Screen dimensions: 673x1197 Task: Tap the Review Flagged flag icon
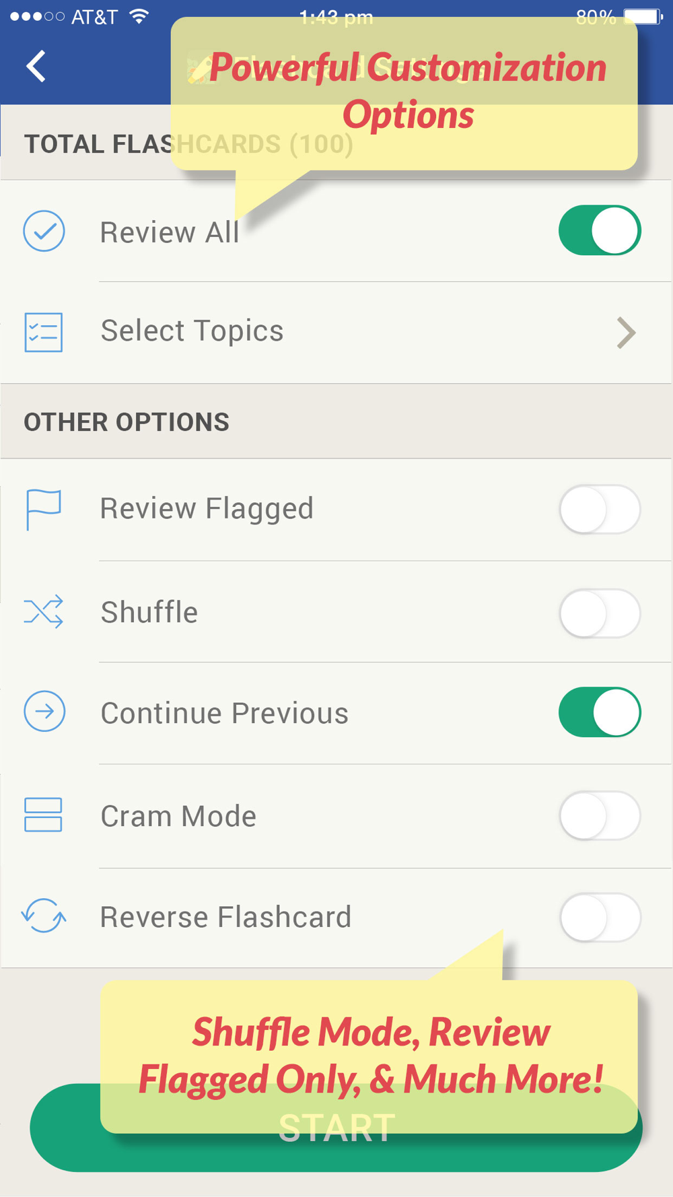point(44,510)
